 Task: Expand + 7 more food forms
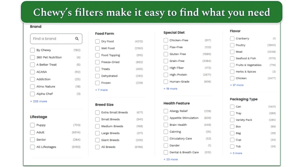coord(102,90)
